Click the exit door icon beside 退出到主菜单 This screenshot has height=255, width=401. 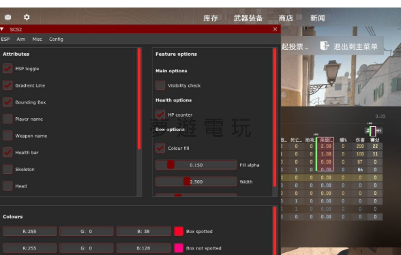tap(325, 46)
